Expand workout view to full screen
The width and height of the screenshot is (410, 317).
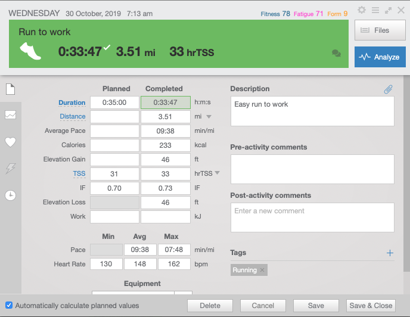click(x=389, y=11)
